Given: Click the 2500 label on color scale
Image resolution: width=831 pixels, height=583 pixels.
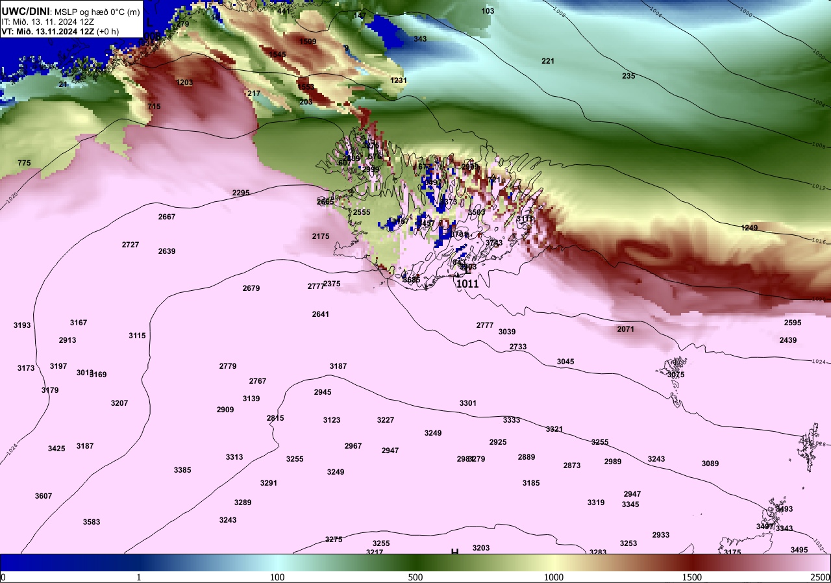Looking at the screenshot, I should pos(820,577).
